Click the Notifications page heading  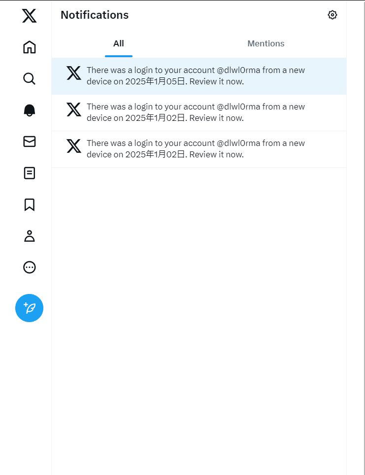95,15
